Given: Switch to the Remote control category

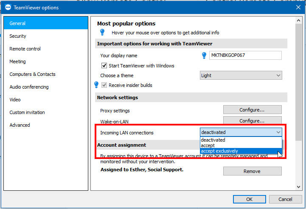Looking at the screenshot, I should pos(25,49).
